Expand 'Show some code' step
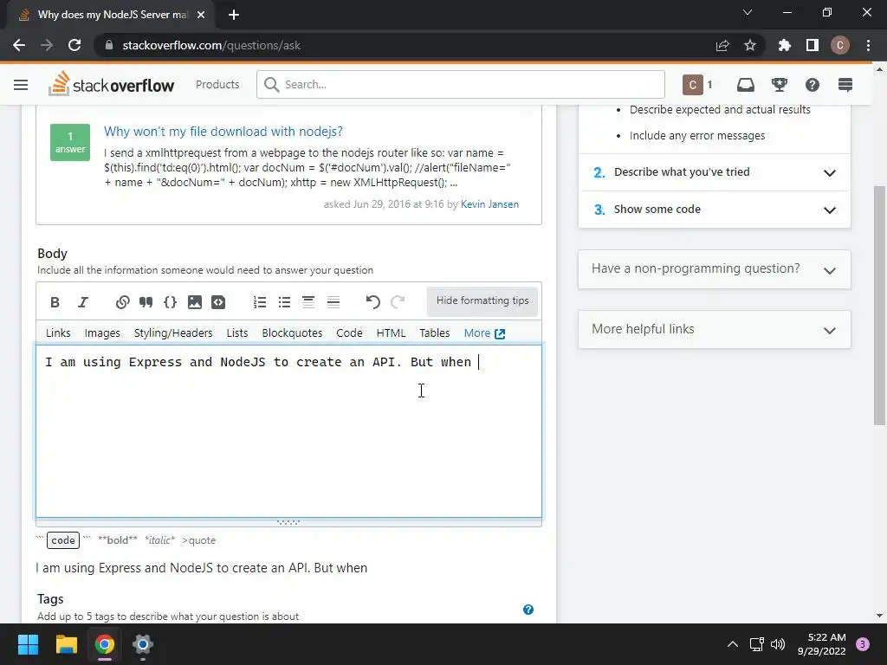 point(715,210)
